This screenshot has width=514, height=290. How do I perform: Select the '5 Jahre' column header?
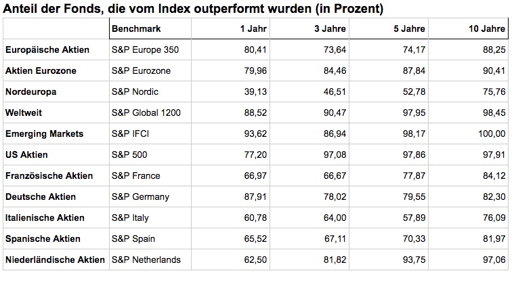click(x=410, y=29)
